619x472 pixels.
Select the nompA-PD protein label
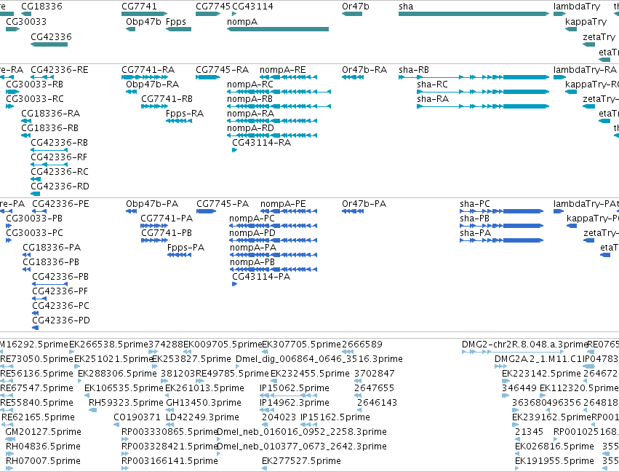click(x=252, y=233)
